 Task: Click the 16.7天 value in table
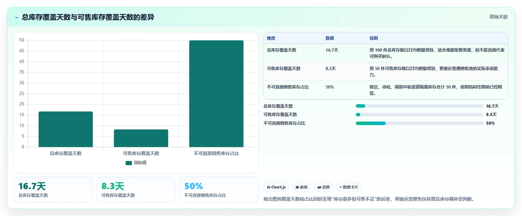click(332, 50)
